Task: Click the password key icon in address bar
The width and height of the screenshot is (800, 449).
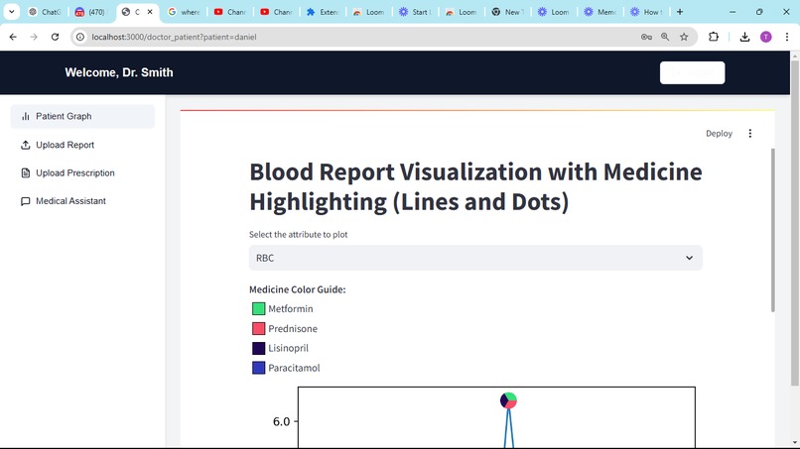Action: pyautogui.click(x=646, y=37)
